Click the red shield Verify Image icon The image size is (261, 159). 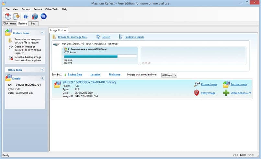[x=197, y=93]
